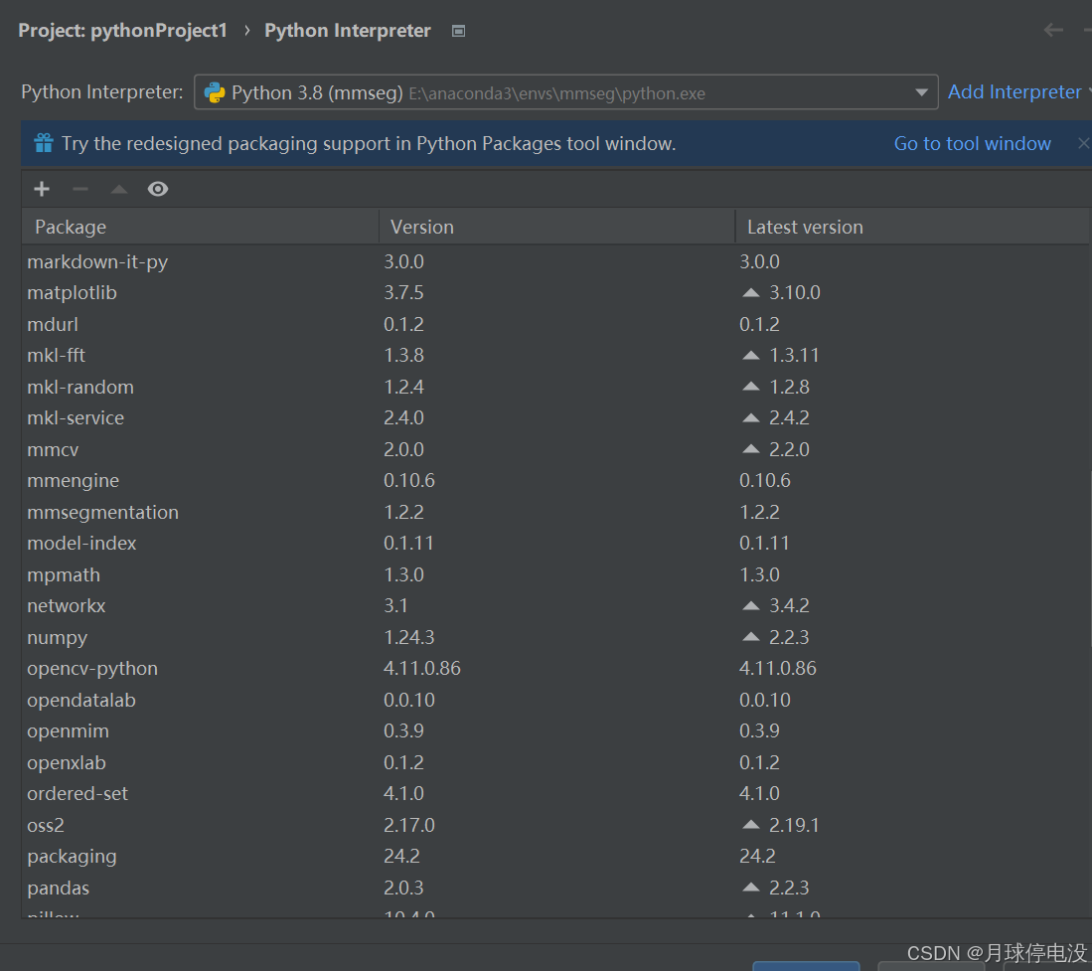Click numpy installed version 1.24.3
Screen dimensions: 1092x971
click(408, 637)
